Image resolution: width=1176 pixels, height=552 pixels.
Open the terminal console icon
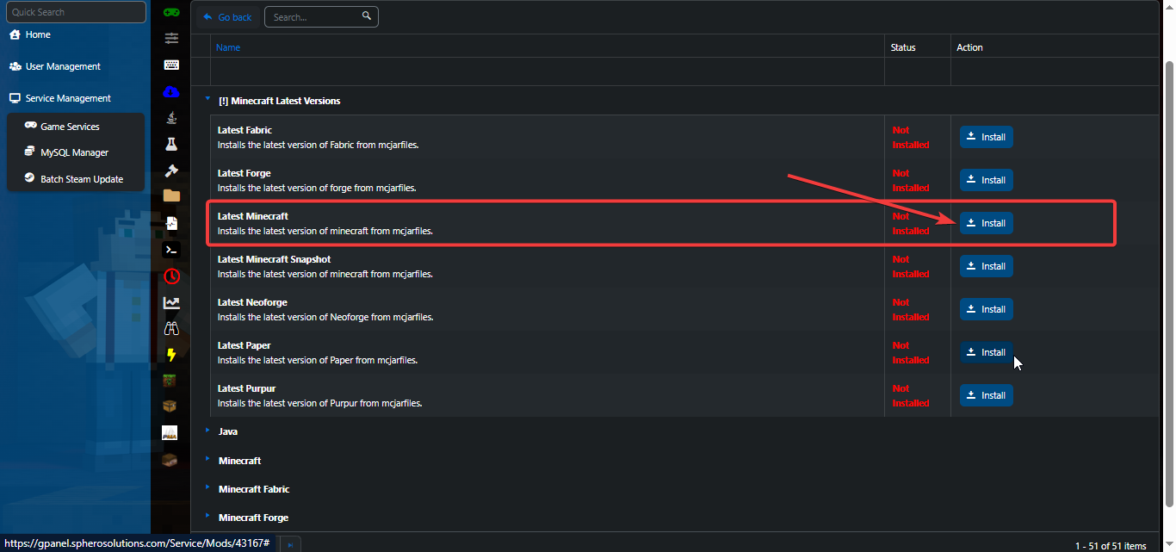171,250
